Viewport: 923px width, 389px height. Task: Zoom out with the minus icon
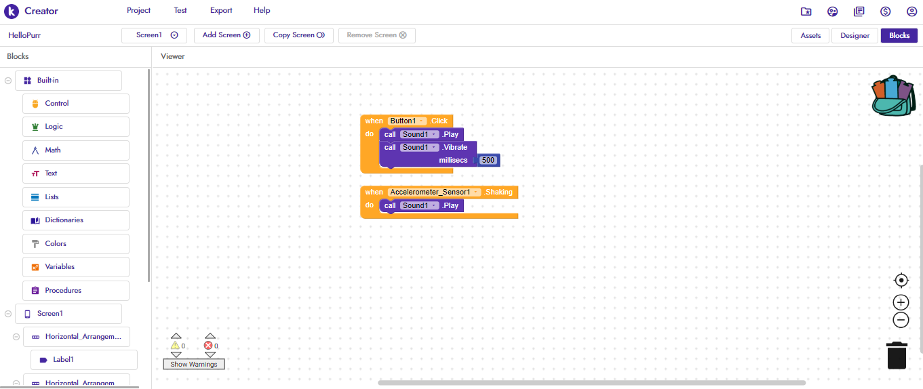coord(901,321)
